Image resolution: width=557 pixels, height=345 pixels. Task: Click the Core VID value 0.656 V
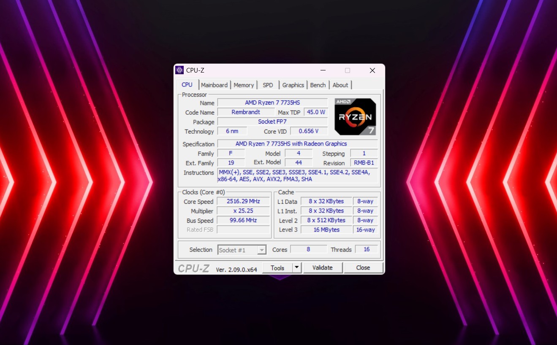309,131
